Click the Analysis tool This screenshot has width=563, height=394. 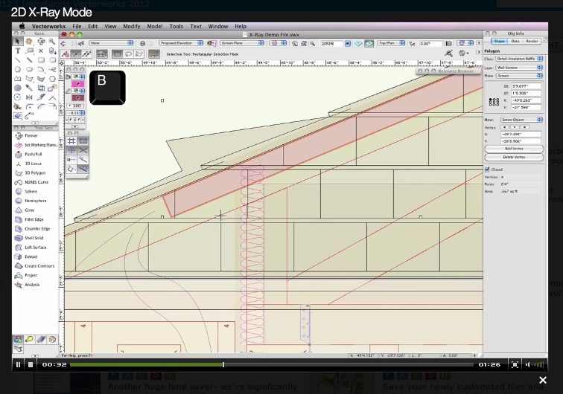pos(32,285)
